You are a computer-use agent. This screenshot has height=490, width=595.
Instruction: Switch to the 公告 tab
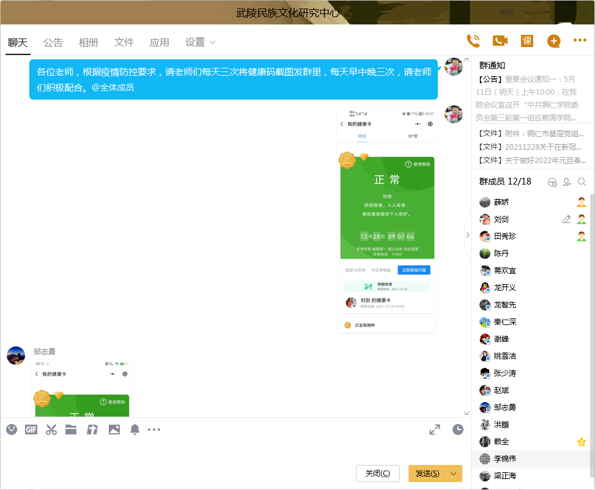pos(53,42)
